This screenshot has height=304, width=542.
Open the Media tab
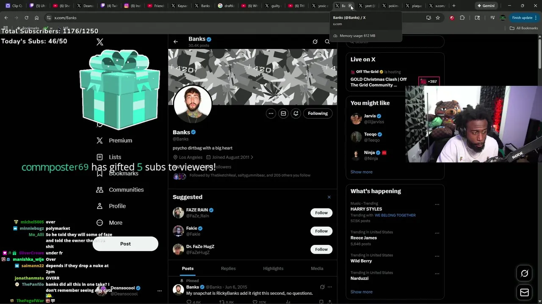point(317,269)
